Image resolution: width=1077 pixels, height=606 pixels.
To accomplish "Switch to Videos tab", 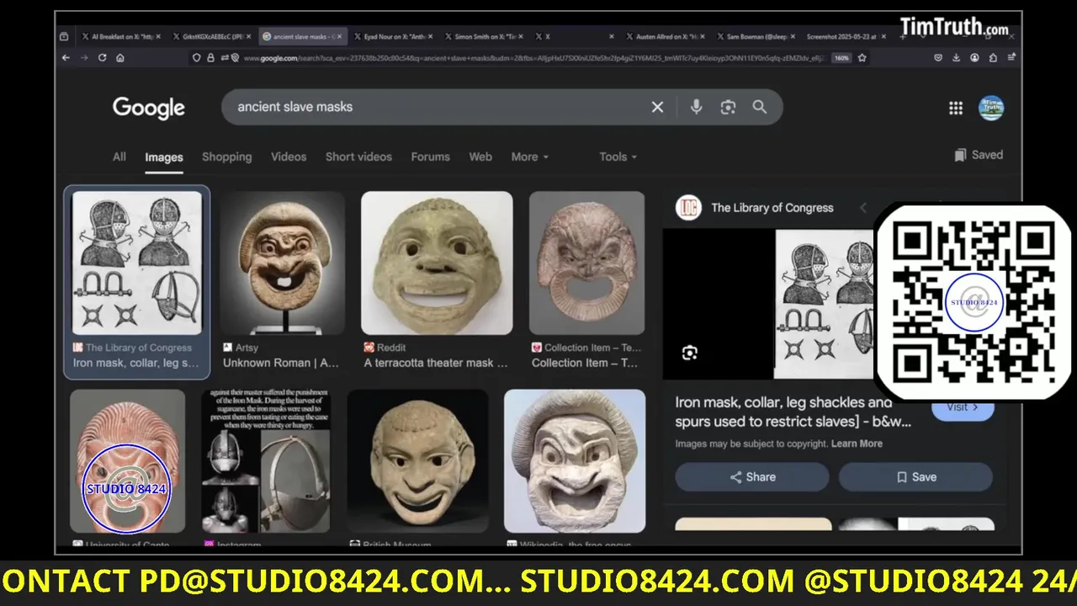I will [289, 157].
